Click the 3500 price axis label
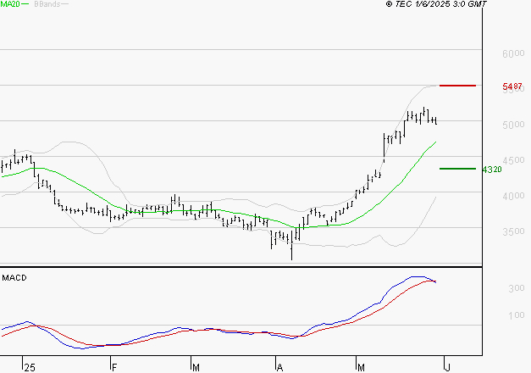The height and width of the screenshot is (373, 531). pyautogui.click(x=512, y=231)
